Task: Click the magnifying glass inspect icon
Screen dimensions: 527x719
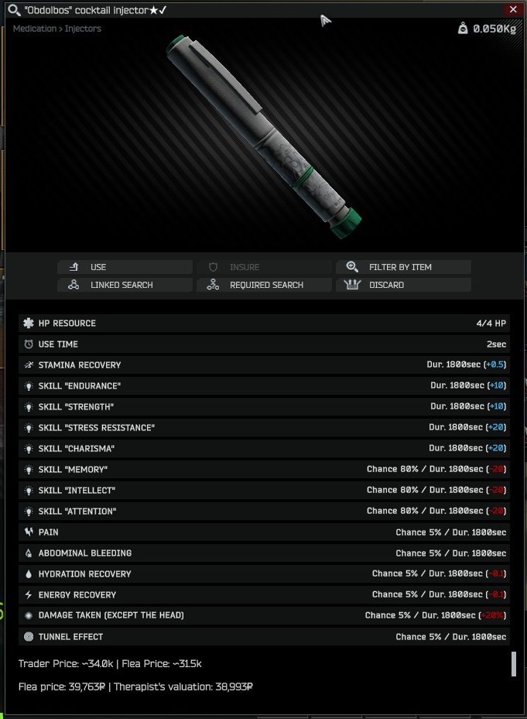Action: click(x=14, y=10)
